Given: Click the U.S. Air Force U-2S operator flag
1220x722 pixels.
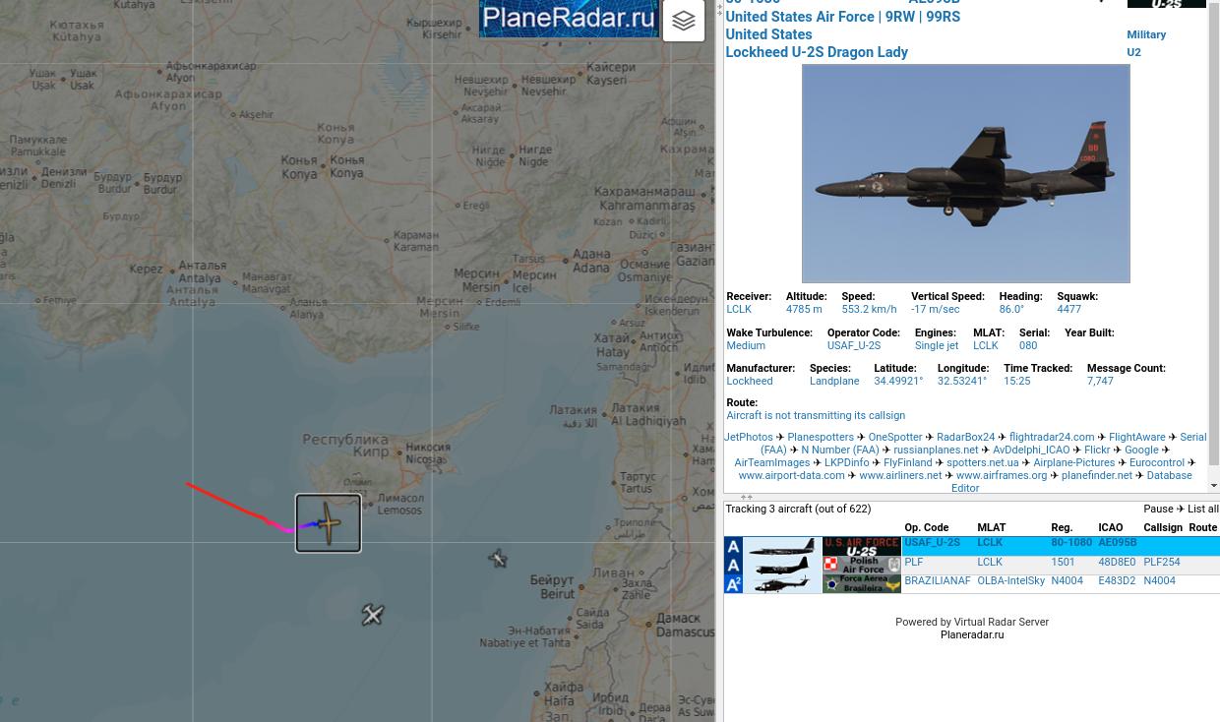Looking at the screenshot, I should 861,547.
